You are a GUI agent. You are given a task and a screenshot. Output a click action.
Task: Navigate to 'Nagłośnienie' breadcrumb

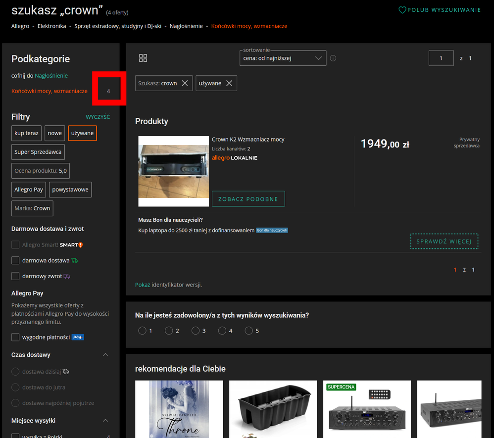186,26
